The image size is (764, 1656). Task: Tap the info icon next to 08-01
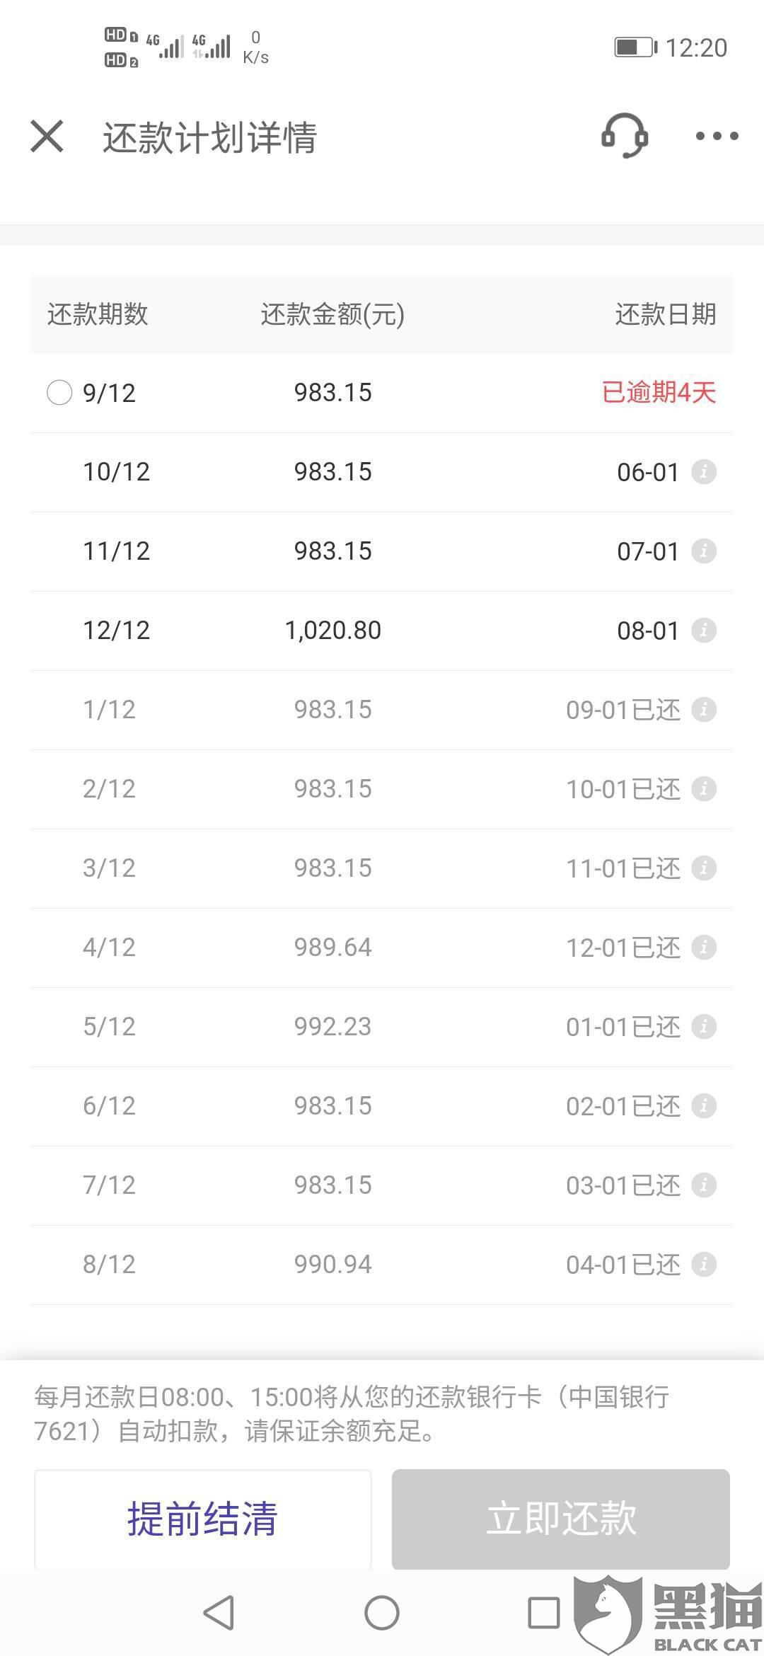[703, 630]
